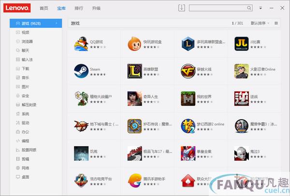
Task: Click the star rating under 逆战
Action: (258, 102)
